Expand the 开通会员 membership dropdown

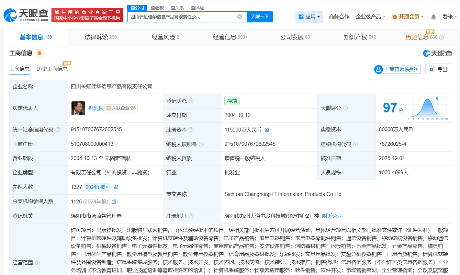coord(408,17)
